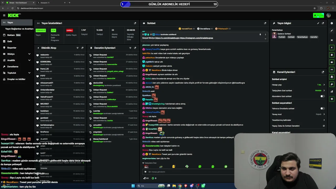Toggle the lightning activity feed widget button
The height and width of the screenshot is (189, 336).
(x=332, y=48)
